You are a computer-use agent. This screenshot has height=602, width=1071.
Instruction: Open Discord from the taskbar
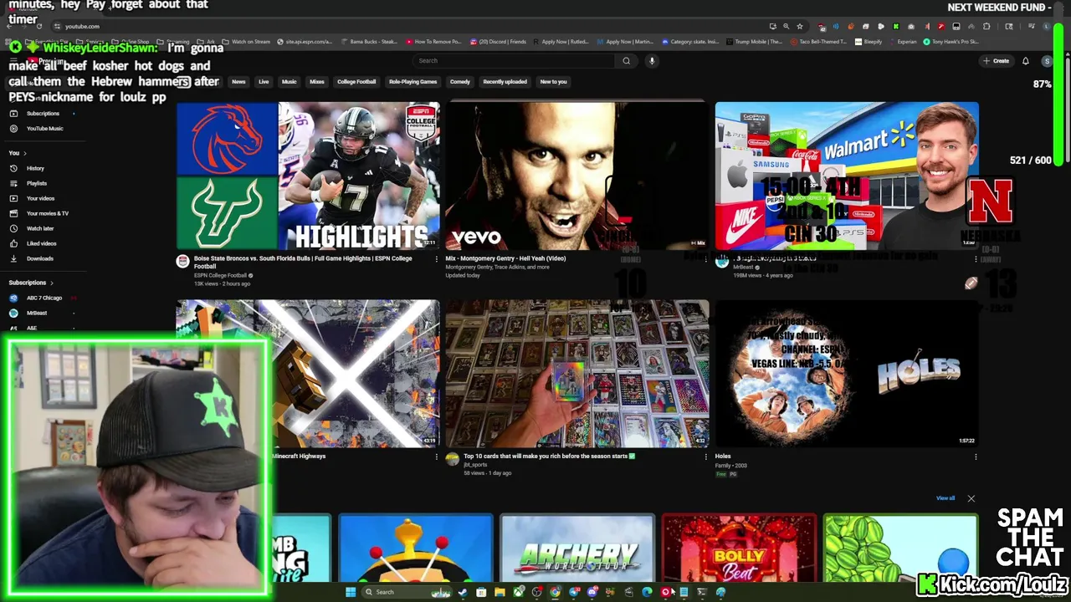(592, 592)
